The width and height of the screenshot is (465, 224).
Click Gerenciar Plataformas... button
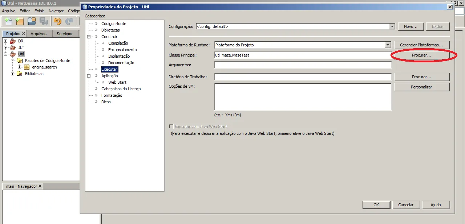click(421, 45)
